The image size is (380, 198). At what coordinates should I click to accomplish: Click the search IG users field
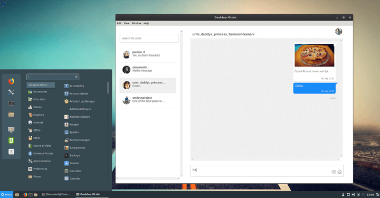pos(149,39)
